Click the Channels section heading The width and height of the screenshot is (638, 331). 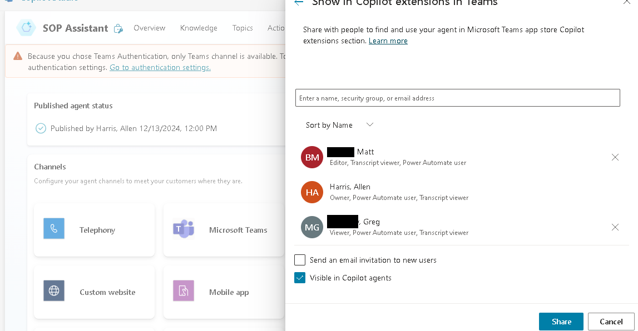(x=50, y=167)
